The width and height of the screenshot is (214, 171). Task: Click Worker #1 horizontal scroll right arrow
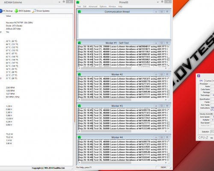click(166, 68)
